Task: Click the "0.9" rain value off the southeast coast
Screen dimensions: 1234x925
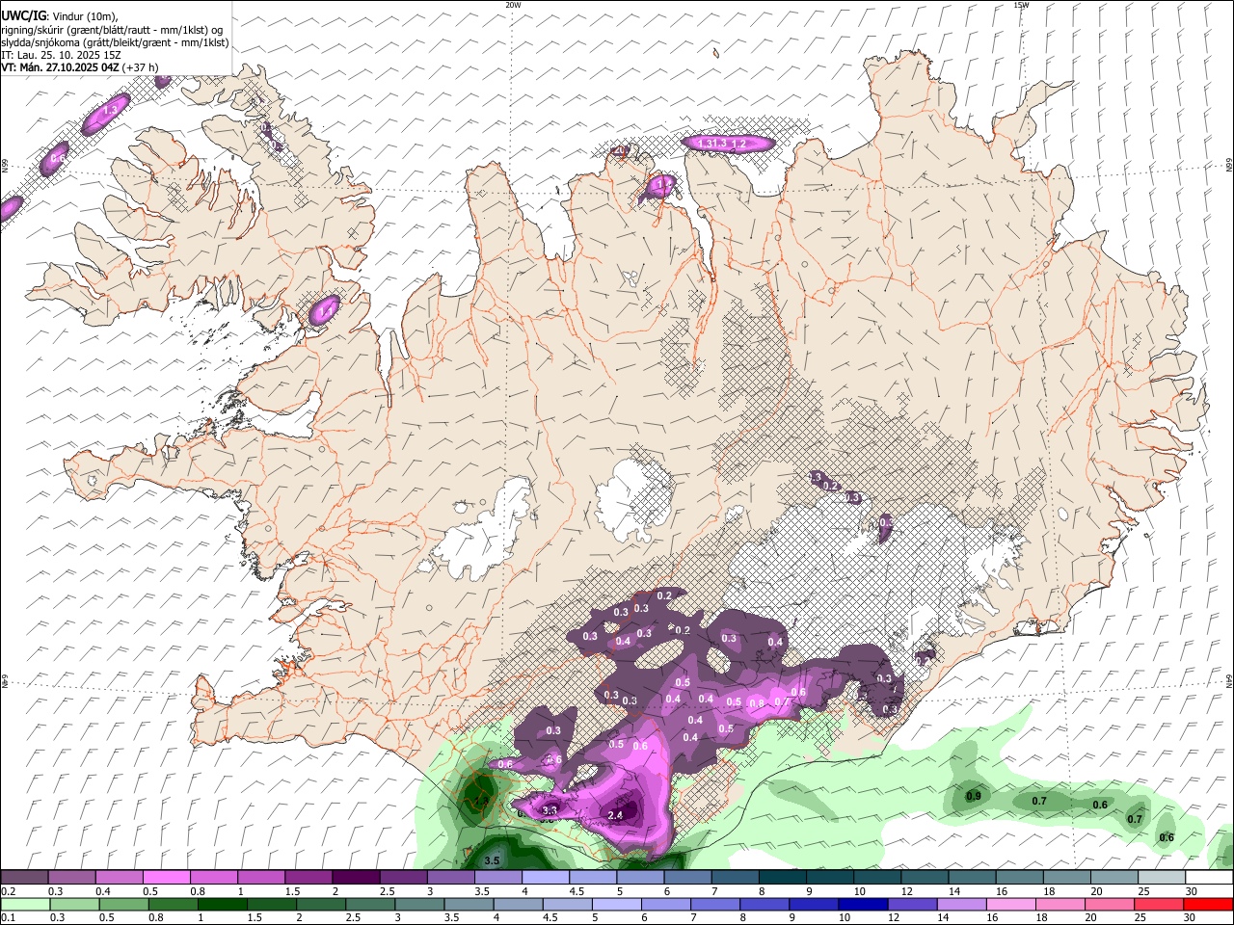Action: [x=974, y=796]
